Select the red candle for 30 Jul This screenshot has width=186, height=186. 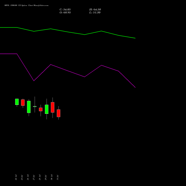coord(52,108)
